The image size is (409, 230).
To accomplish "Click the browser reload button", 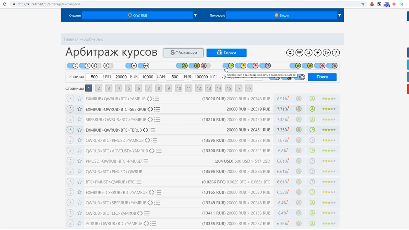I will point(4,4).
